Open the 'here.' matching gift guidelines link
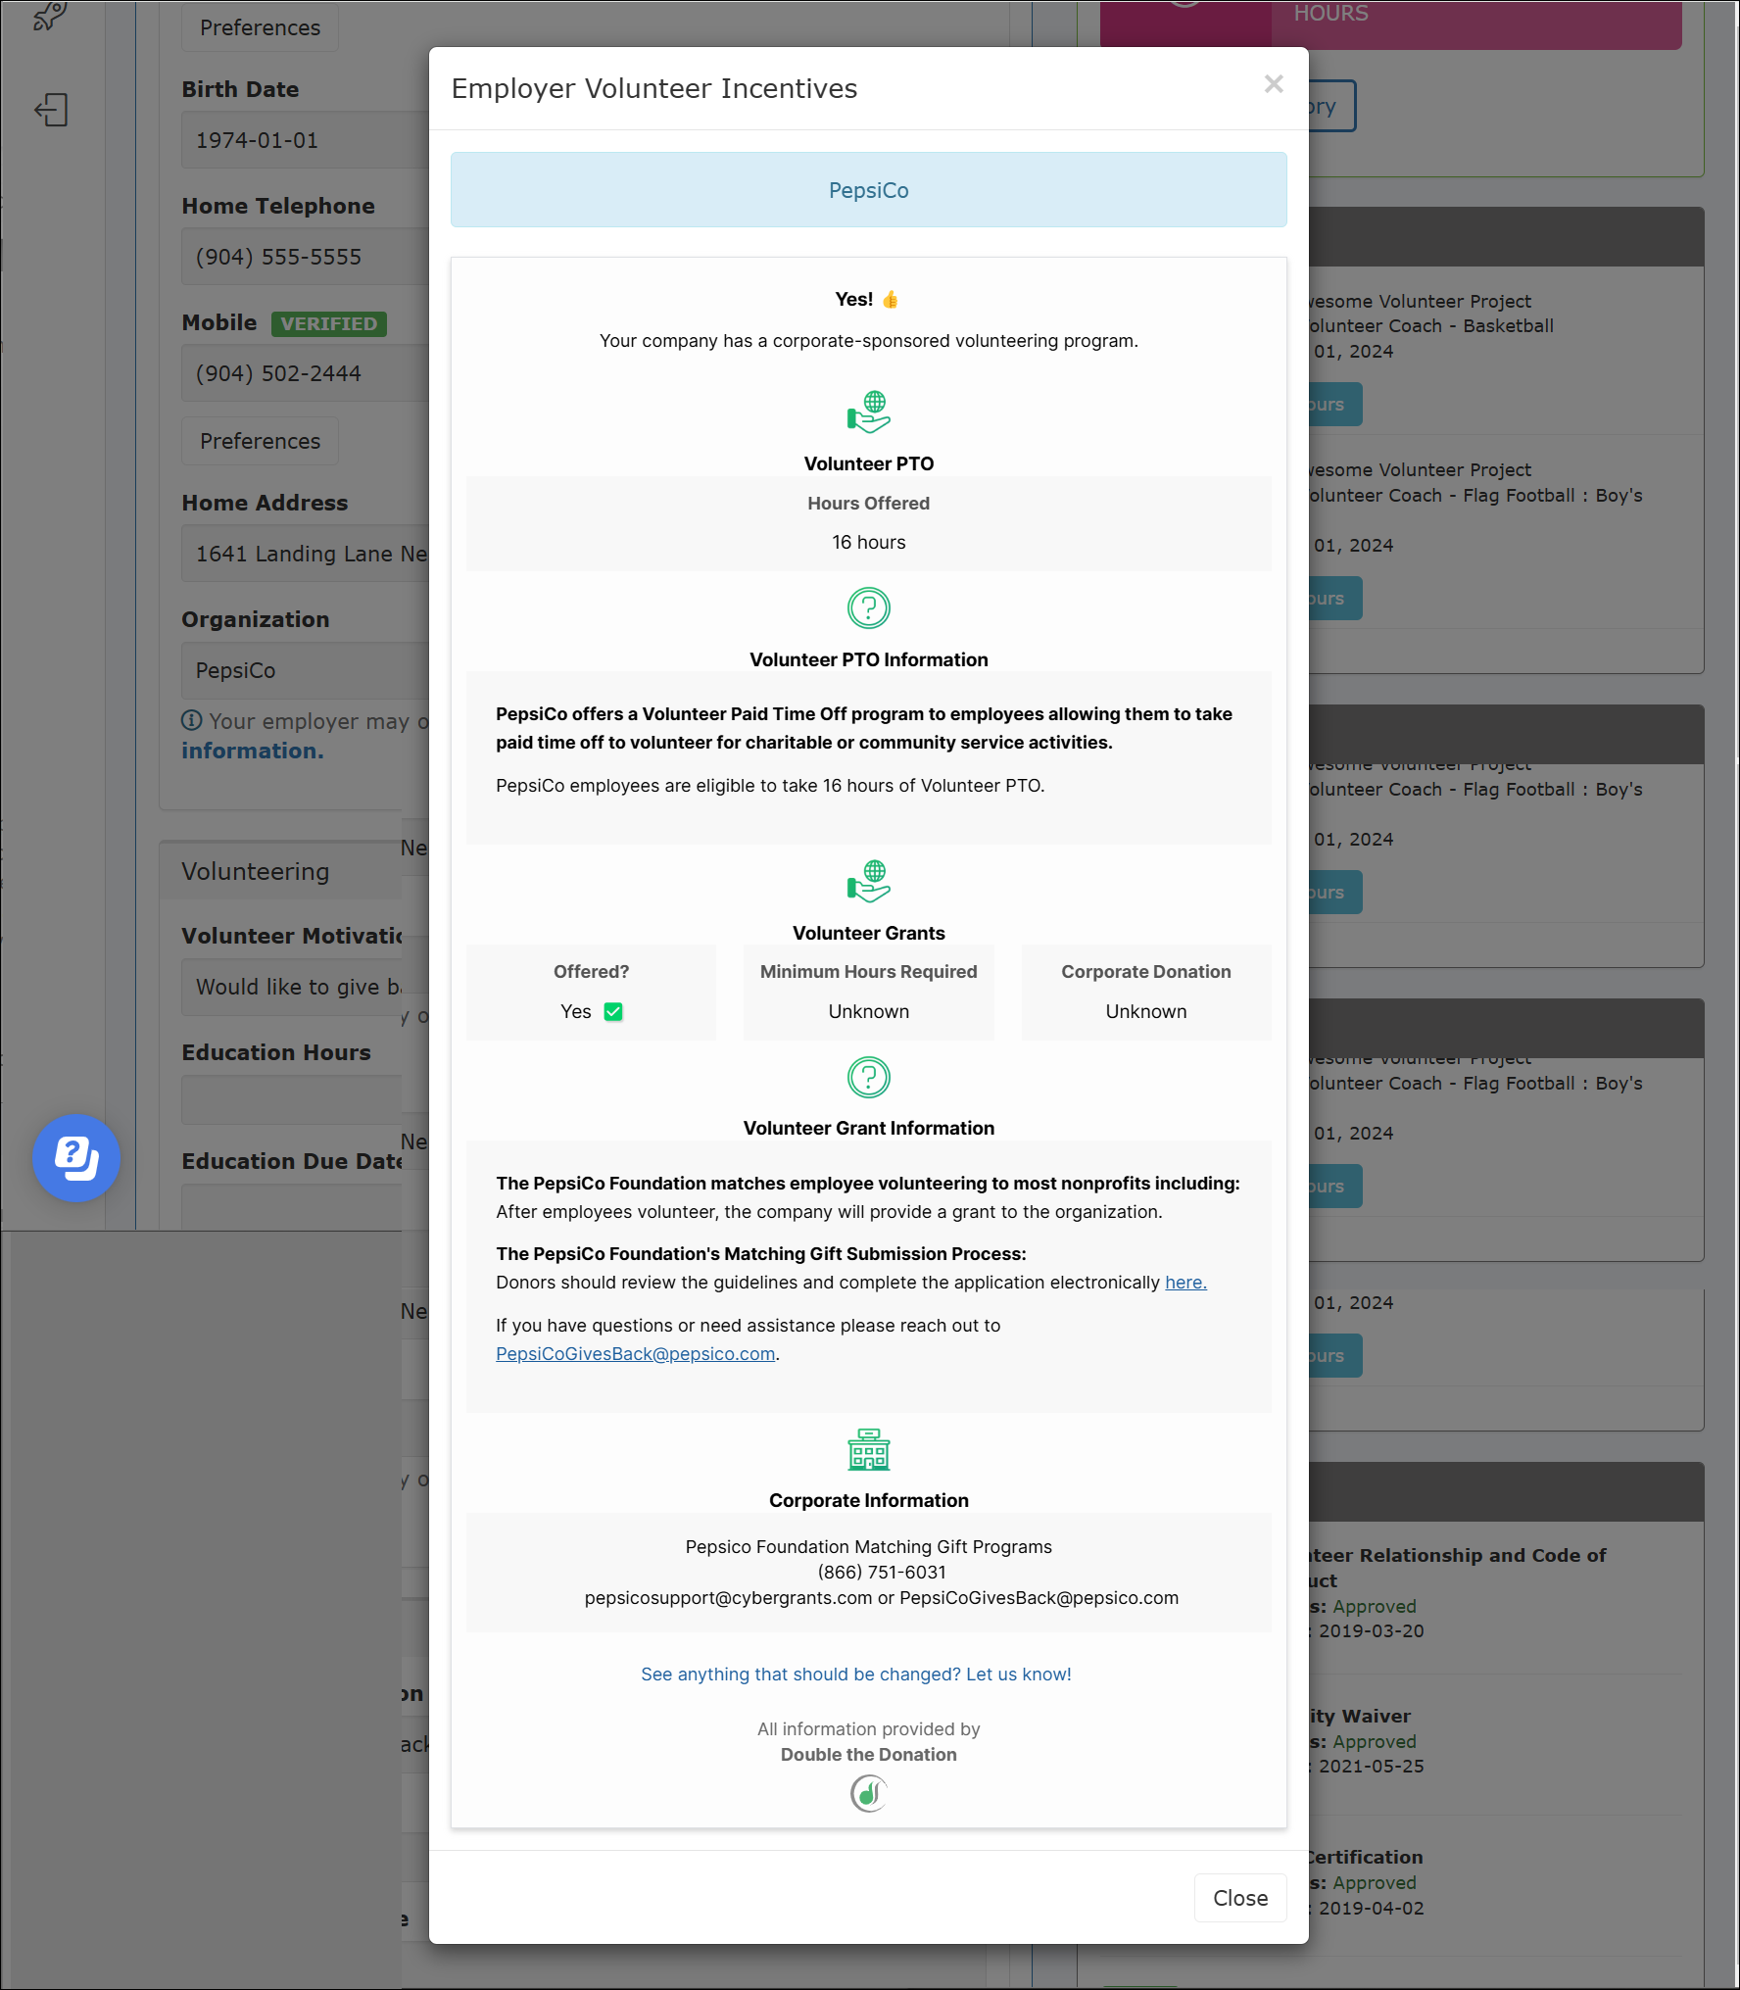The width and height of the screenshot is (1740, 1990). click(x=1185, y=1283)
